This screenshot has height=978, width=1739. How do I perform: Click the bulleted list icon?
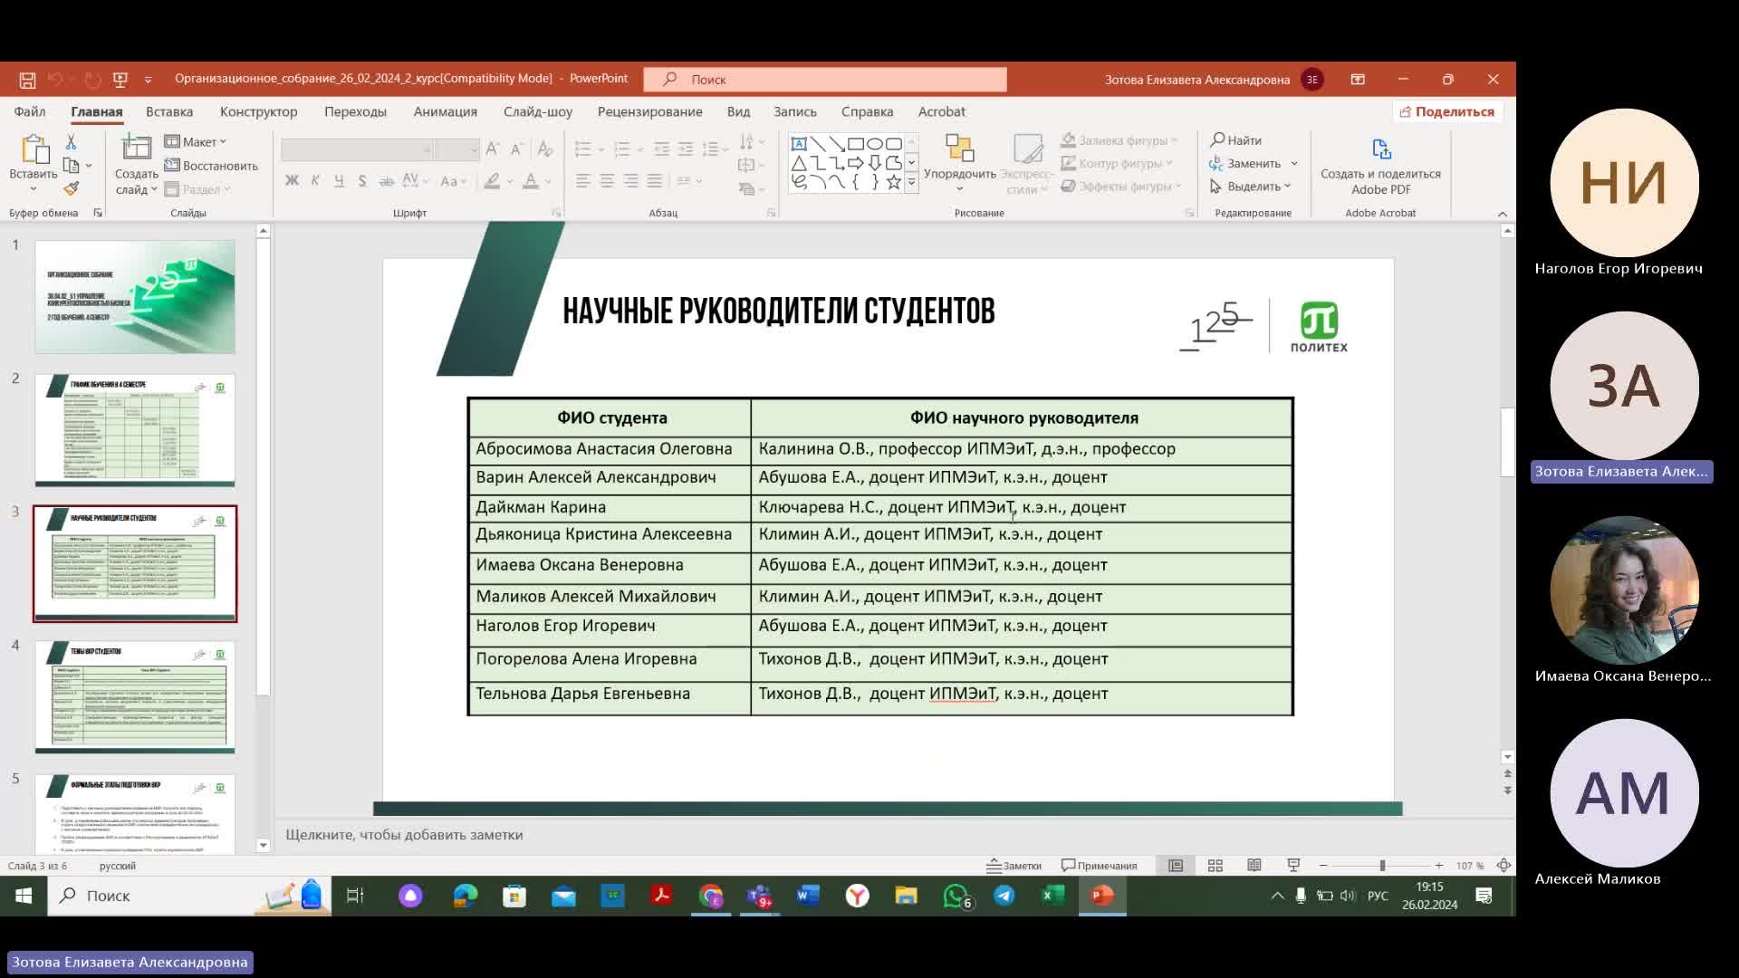(583, 149)
